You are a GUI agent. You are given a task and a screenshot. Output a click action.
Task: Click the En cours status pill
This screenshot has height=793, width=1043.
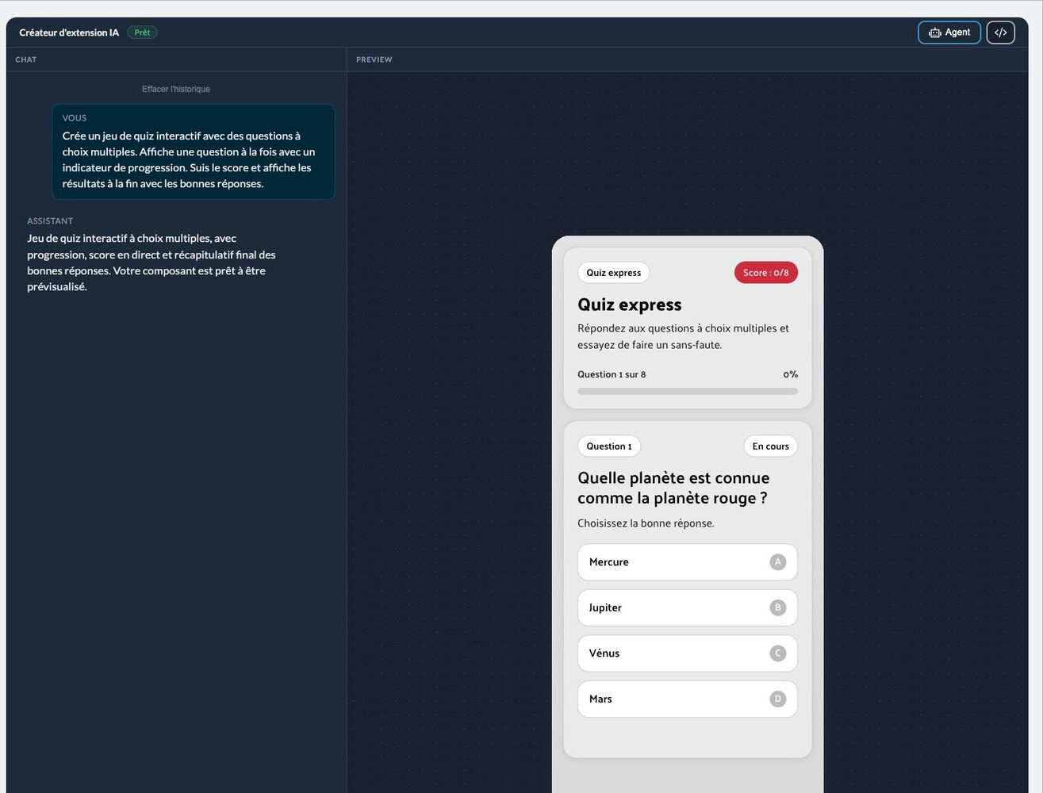[771, 446]
